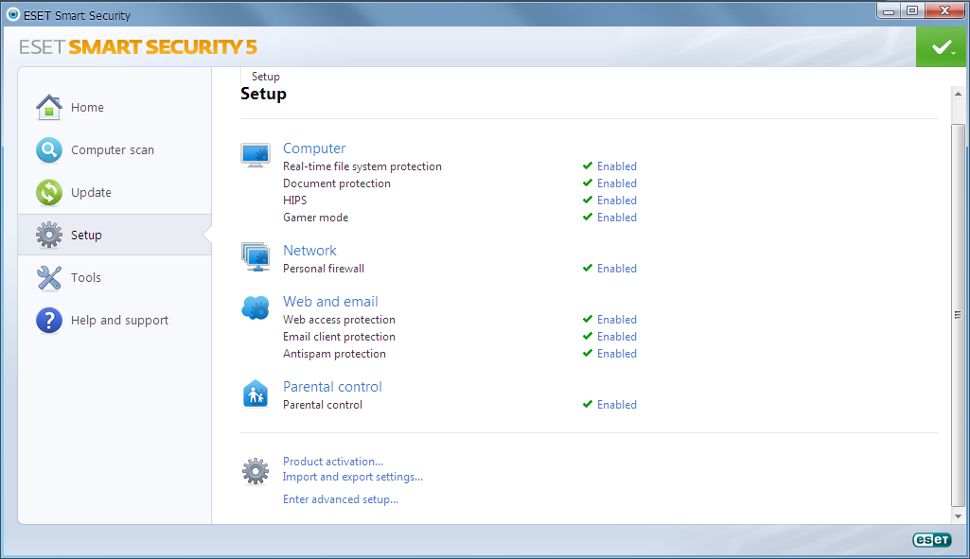Open the Parental control heading link
This screenshot has height=559, width=970.
tap(332, 387)
